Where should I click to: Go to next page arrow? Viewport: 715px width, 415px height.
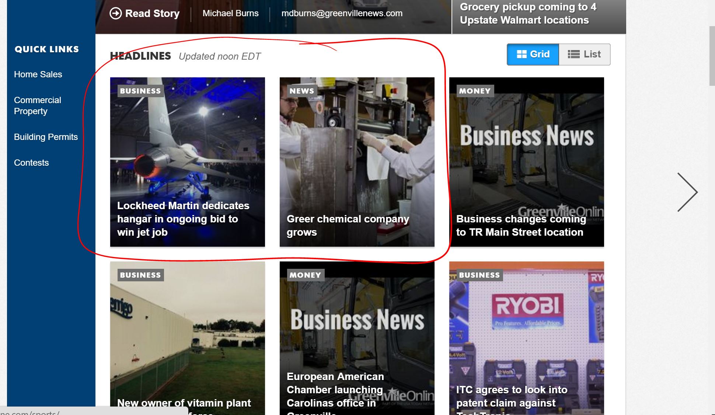[x=687, y=192]
